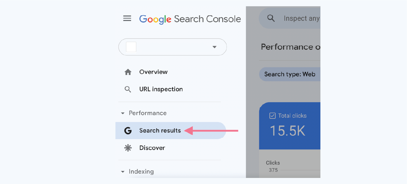The height and width of the screenshot is (184, 407).
Task: Click the Google G icon beside Search results
Action: (x=128, y=131)
